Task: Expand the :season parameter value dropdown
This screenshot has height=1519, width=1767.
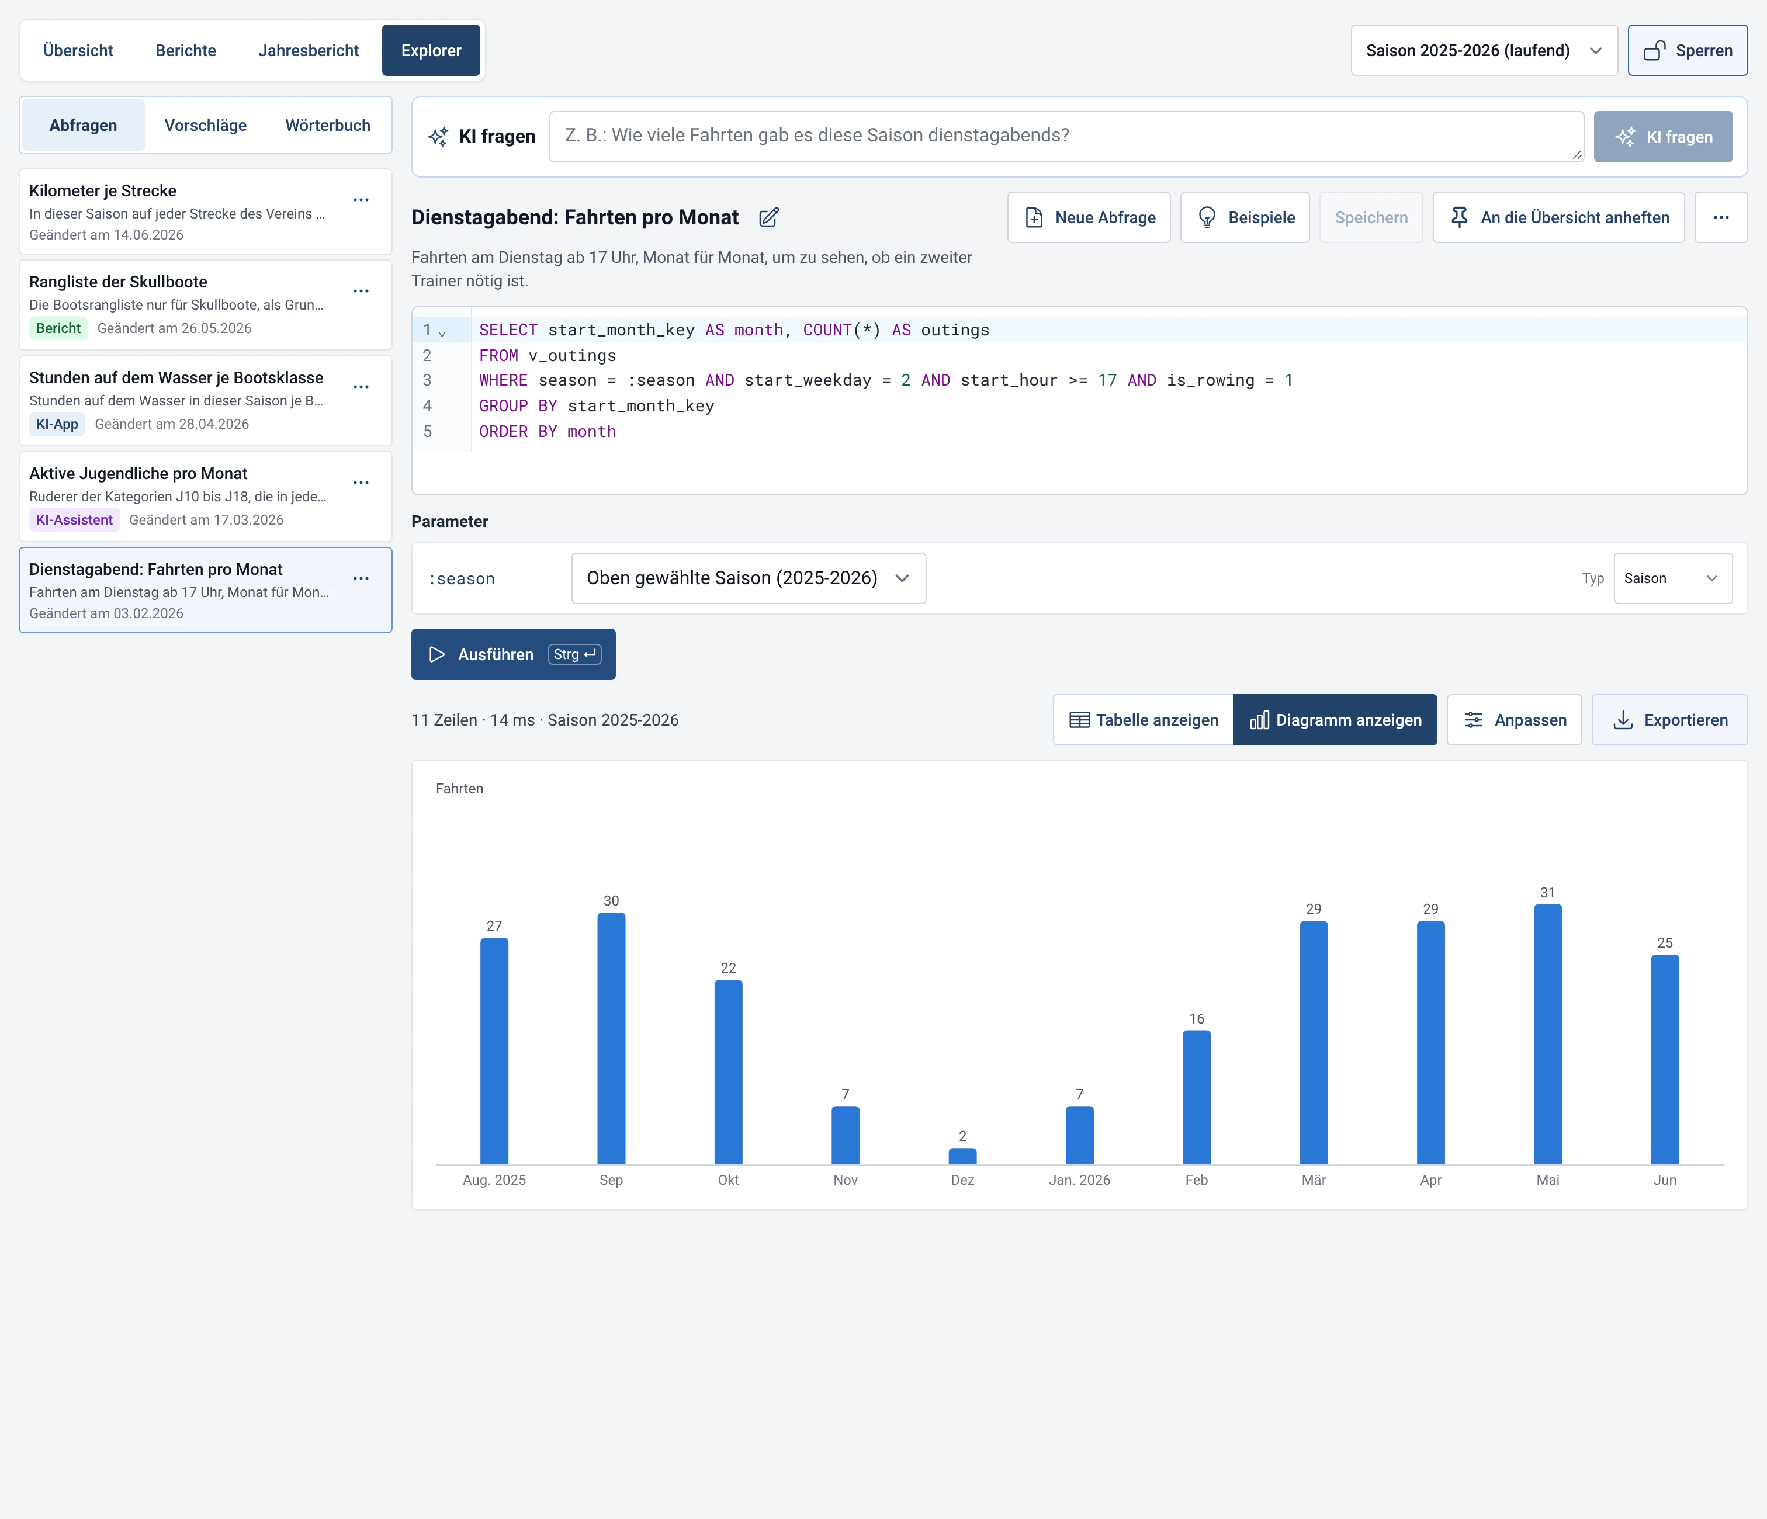Action: point(749,578)
